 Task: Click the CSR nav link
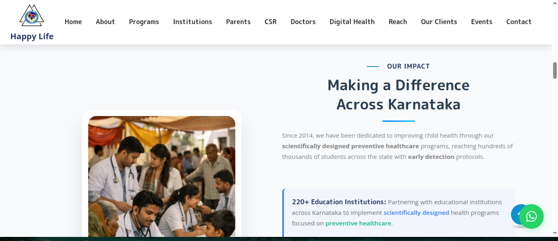tap(270, 22)
